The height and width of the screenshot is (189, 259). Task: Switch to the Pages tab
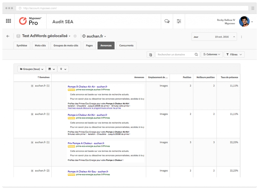pos(89,45)
